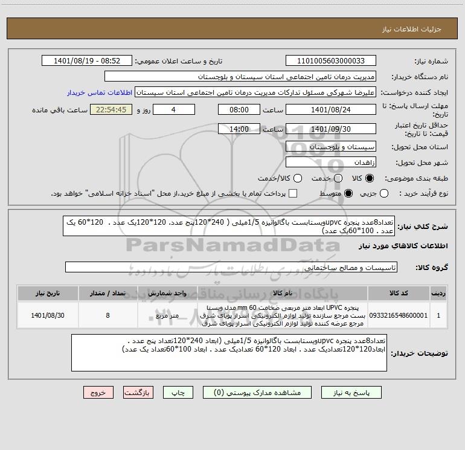Image resolution: width=465 pixels, height=450 pixels.
Task: Click the ردیف column header
Action: pyautogui.click(x=438, y=293)
